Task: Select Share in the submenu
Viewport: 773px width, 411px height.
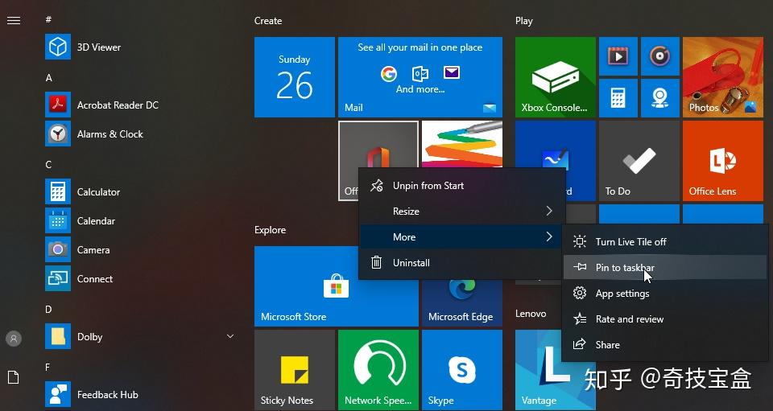Action: [665, 344]
